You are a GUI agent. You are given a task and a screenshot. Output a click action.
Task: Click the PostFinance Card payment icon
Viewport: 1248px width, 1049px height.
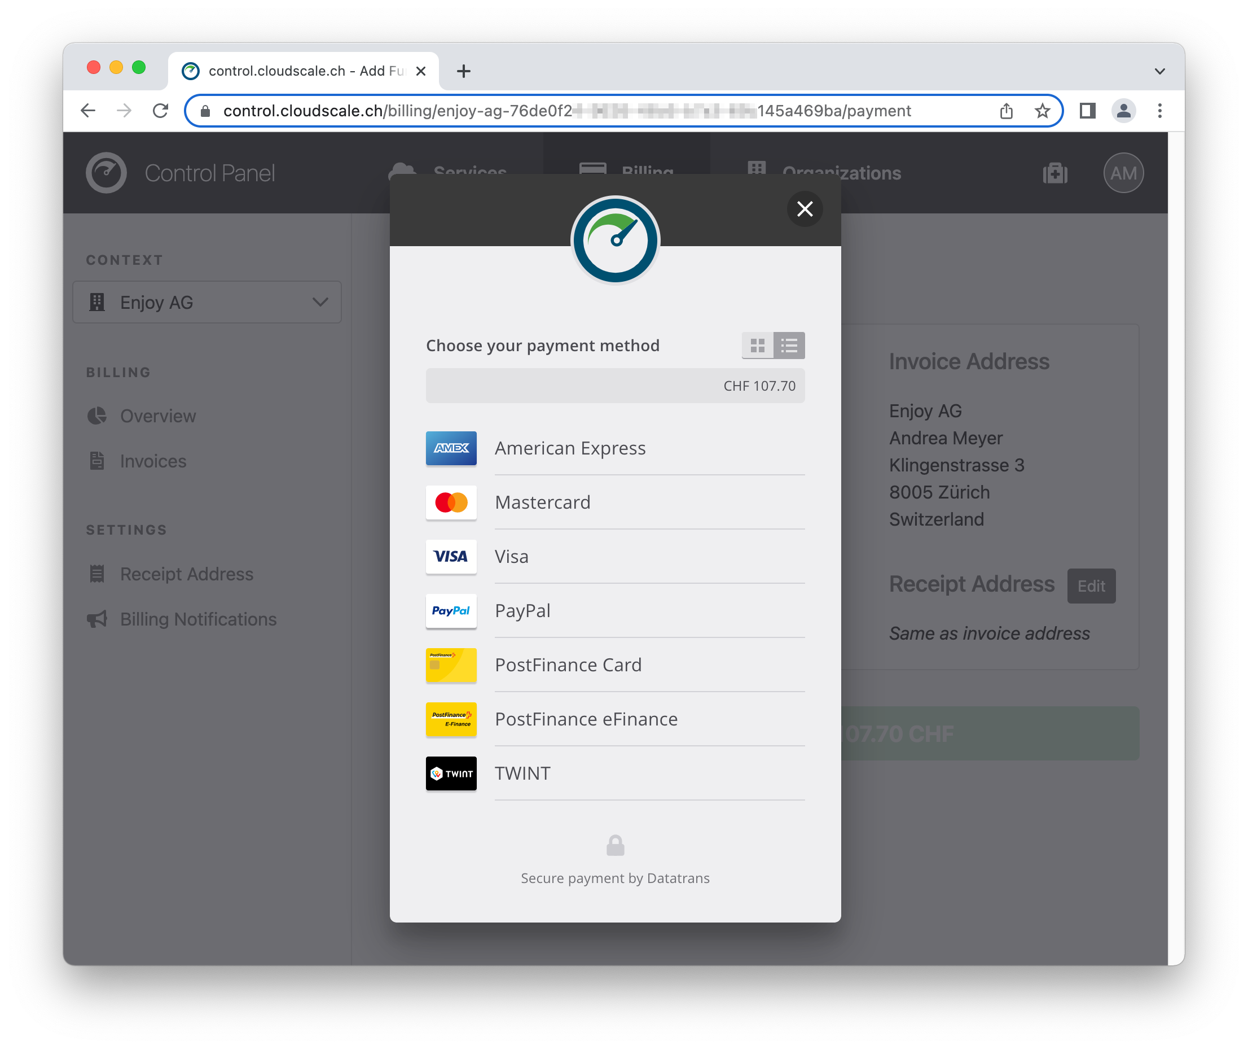click(451, 664)
